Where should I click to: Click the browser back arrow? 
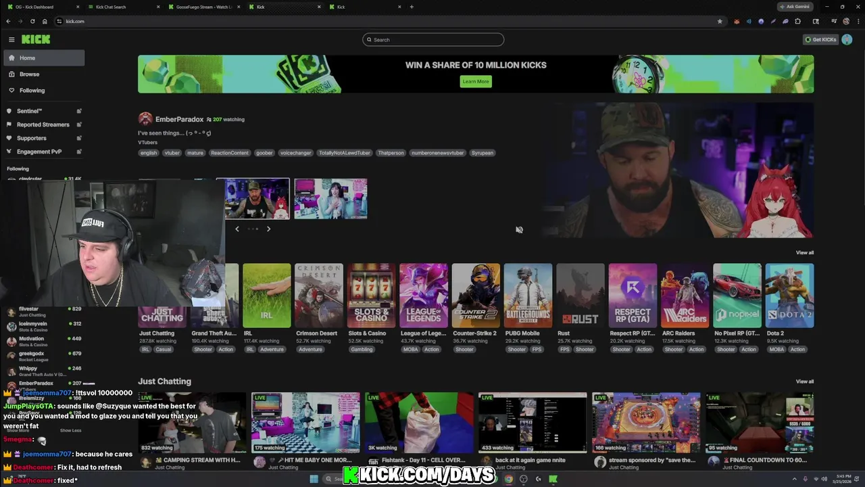click(8, 21)
